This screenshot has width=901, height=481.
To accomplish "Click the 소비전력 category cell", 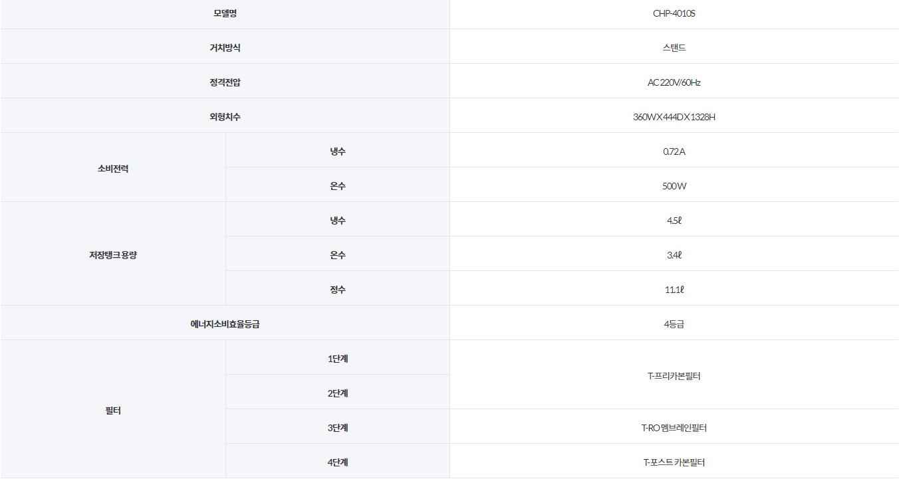I will pyautogui.click(x=112, y=169).
